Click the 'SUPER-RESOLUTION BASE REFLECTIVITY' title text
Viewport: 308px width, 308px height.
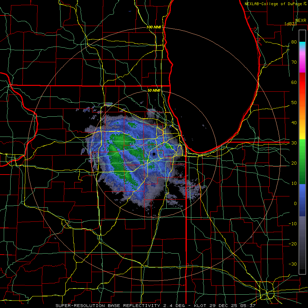coord(108,306)
